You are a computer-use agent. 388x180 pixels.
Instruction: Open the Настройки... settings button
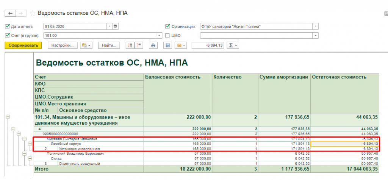63,45
